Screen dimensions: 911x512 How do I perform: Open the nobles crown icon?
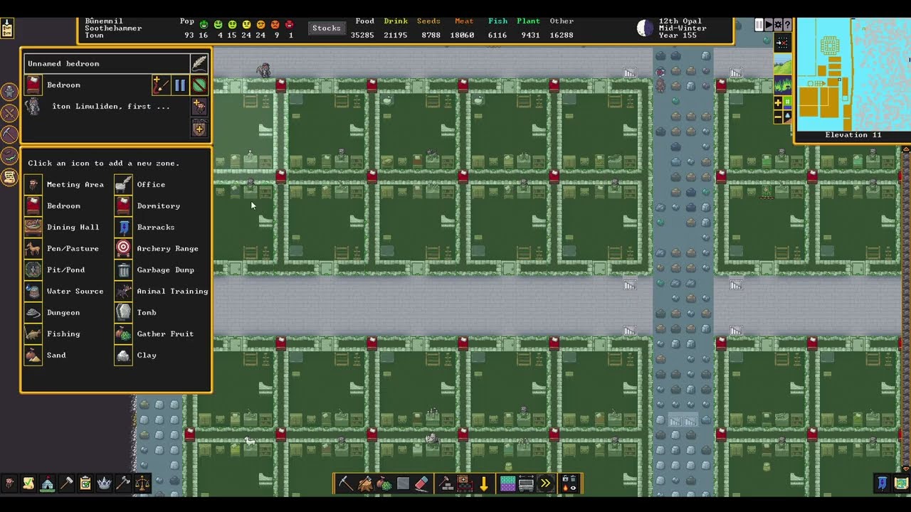tap(104, 484)
